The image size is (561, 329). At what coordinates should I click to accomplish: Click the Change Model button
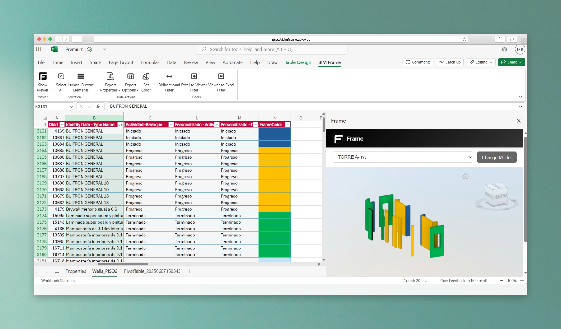497,157
